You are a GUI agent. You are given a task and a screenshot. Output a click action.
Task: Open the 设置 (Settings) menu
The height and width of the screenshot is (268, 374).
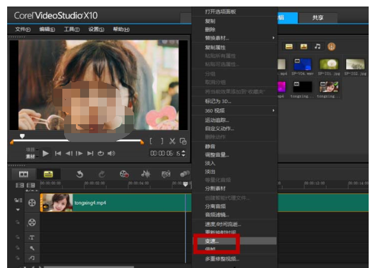96,30
